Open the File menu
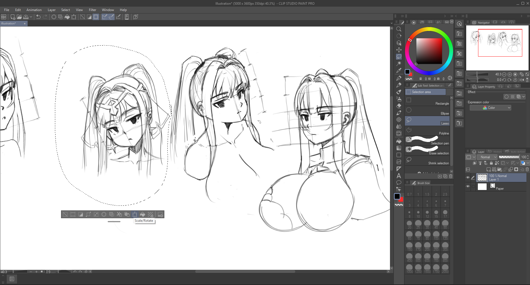The image size is (530, 285). pyautogui.click(x=7, y=10)
